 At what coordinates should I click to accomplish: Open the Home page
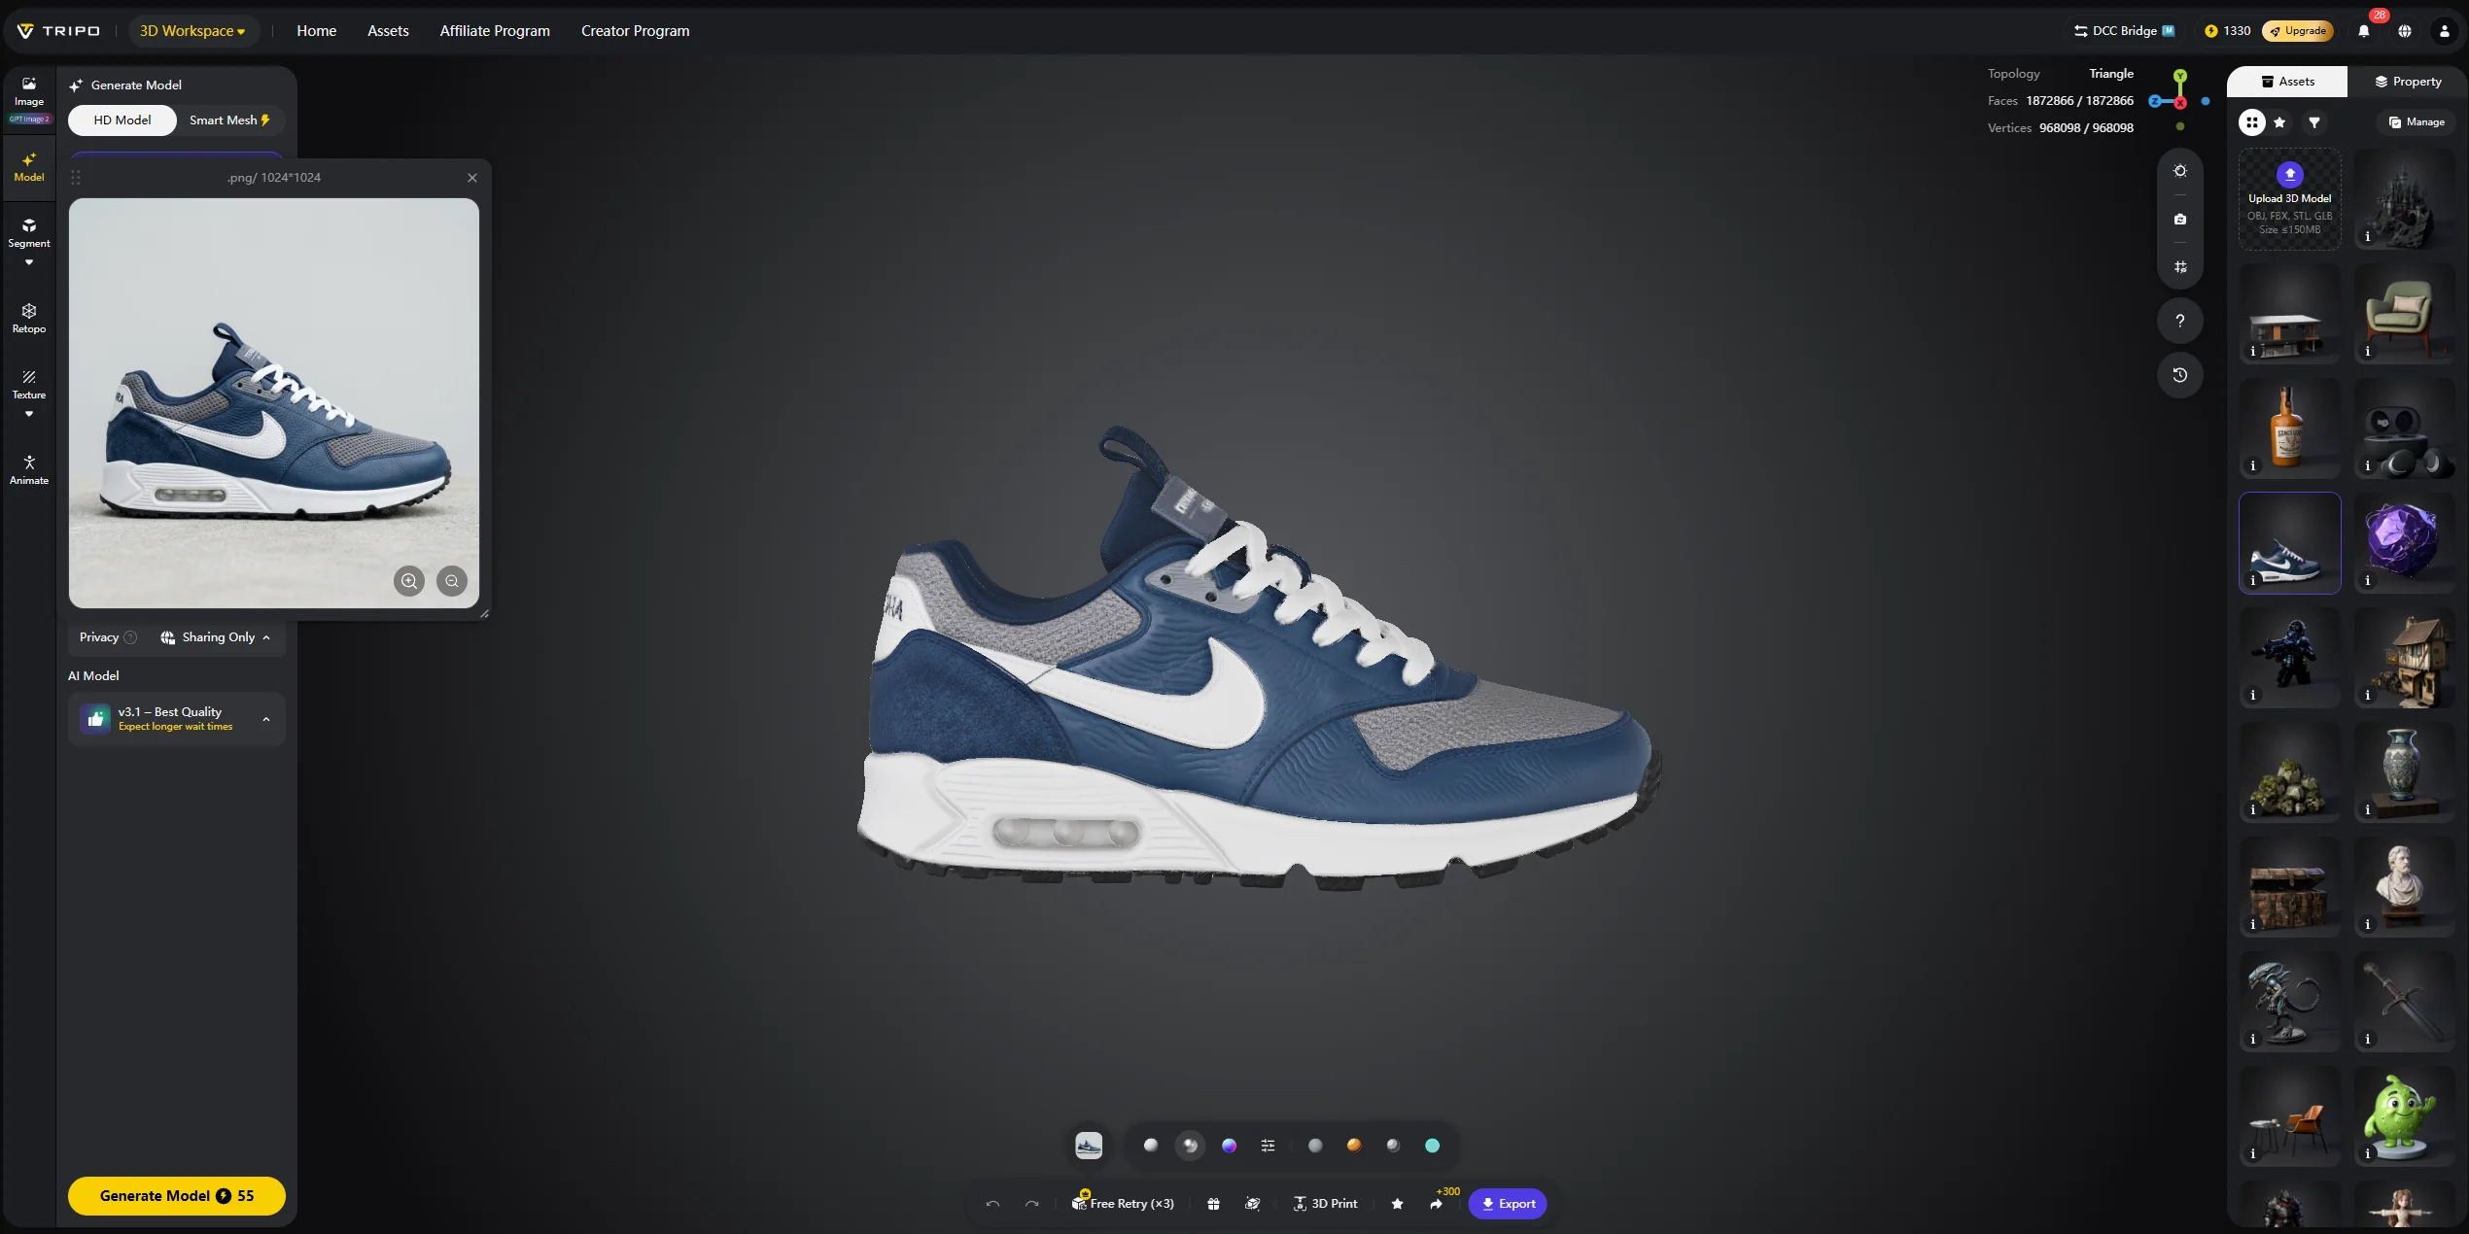coord(317,31)
